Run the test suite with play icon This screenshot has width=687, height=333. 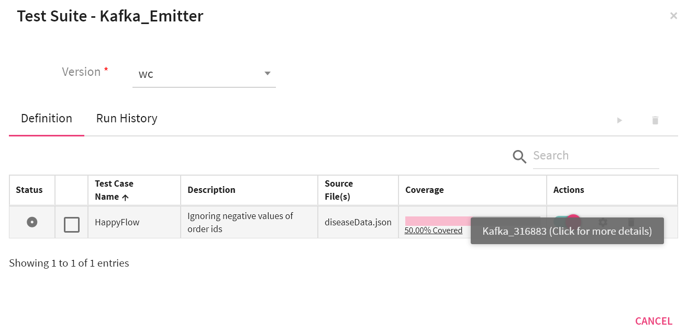619,121
